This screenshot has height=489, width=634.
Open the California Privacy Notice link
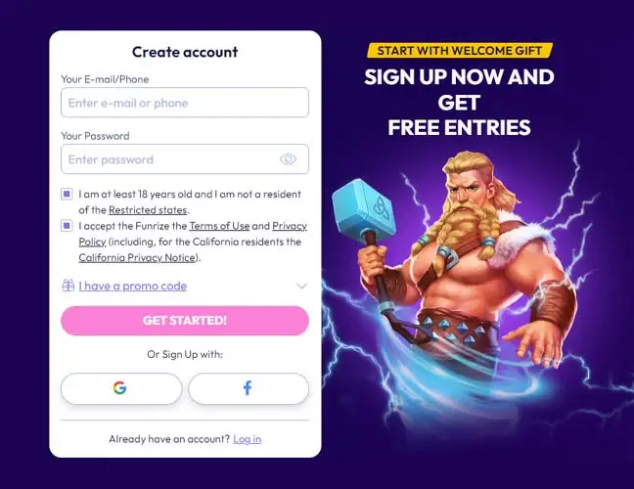[x=137, y=258]
